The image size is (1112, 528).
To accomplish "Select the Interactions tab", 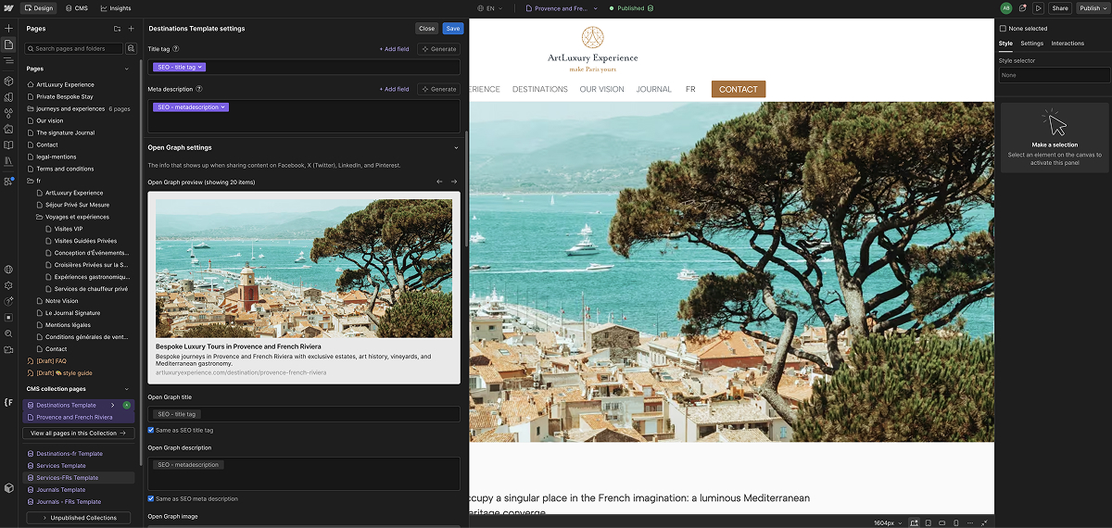I will pos(1068,44).
